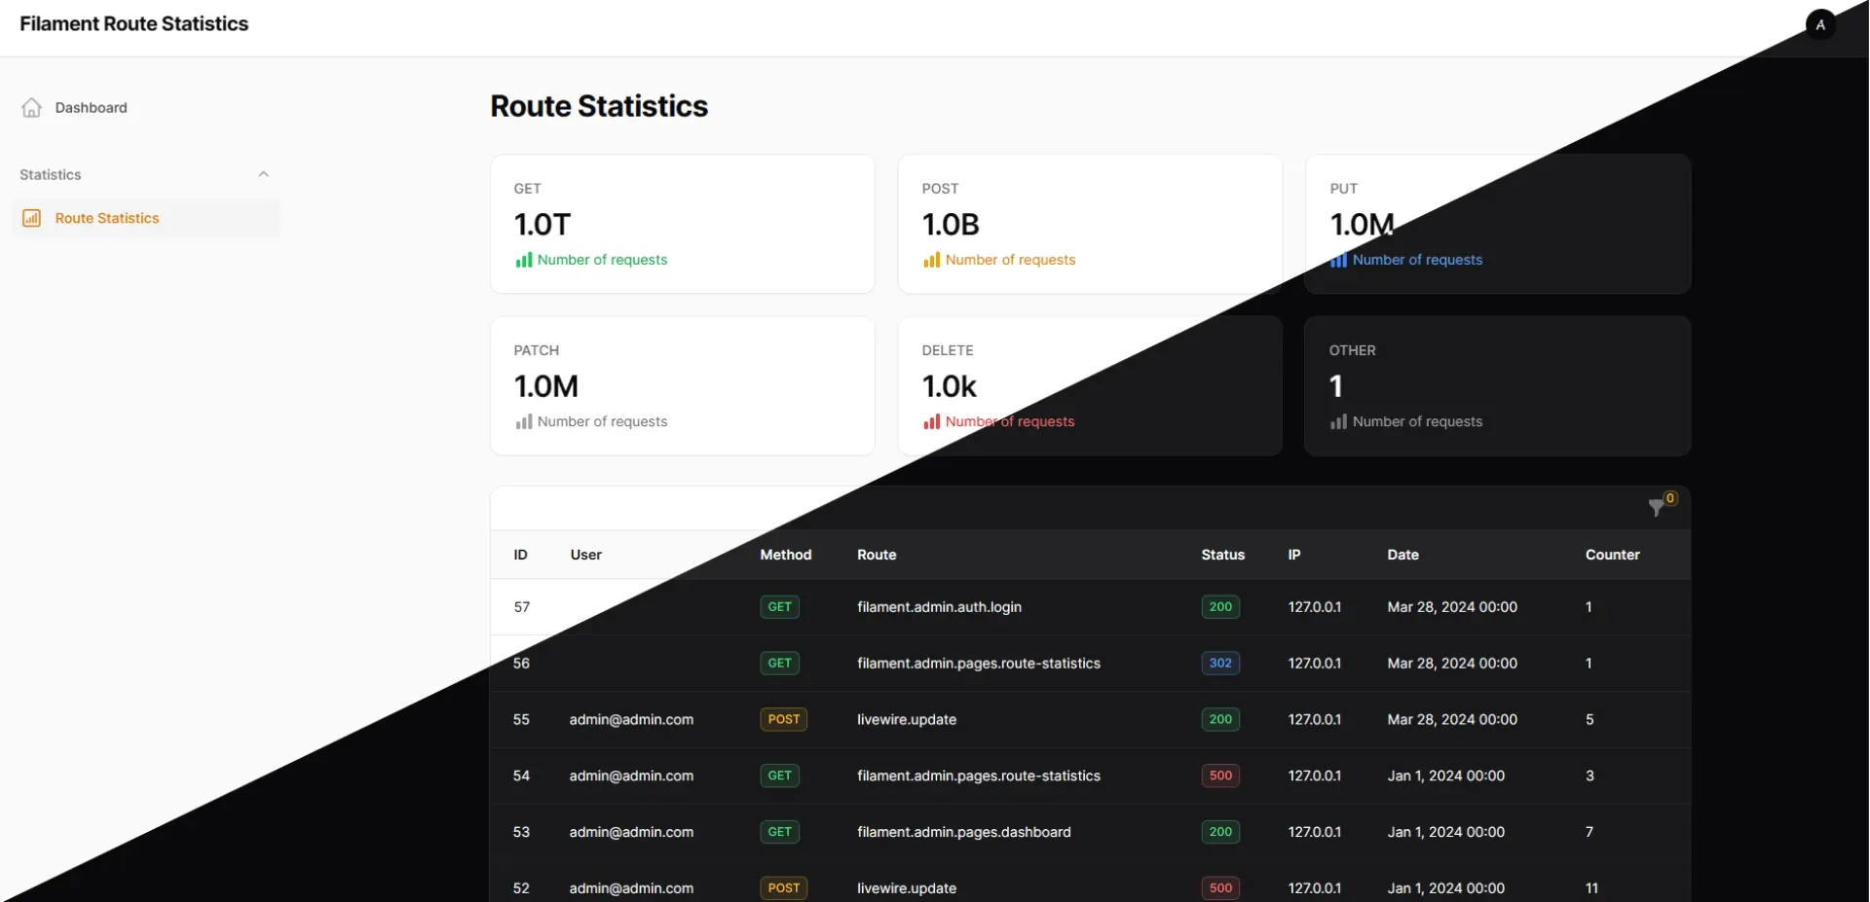This screenshot has height=902, width=1870.
Task: Select the bar chart icon next to Route Statistics
Action: pyautogui.click(x=32, y=218)
